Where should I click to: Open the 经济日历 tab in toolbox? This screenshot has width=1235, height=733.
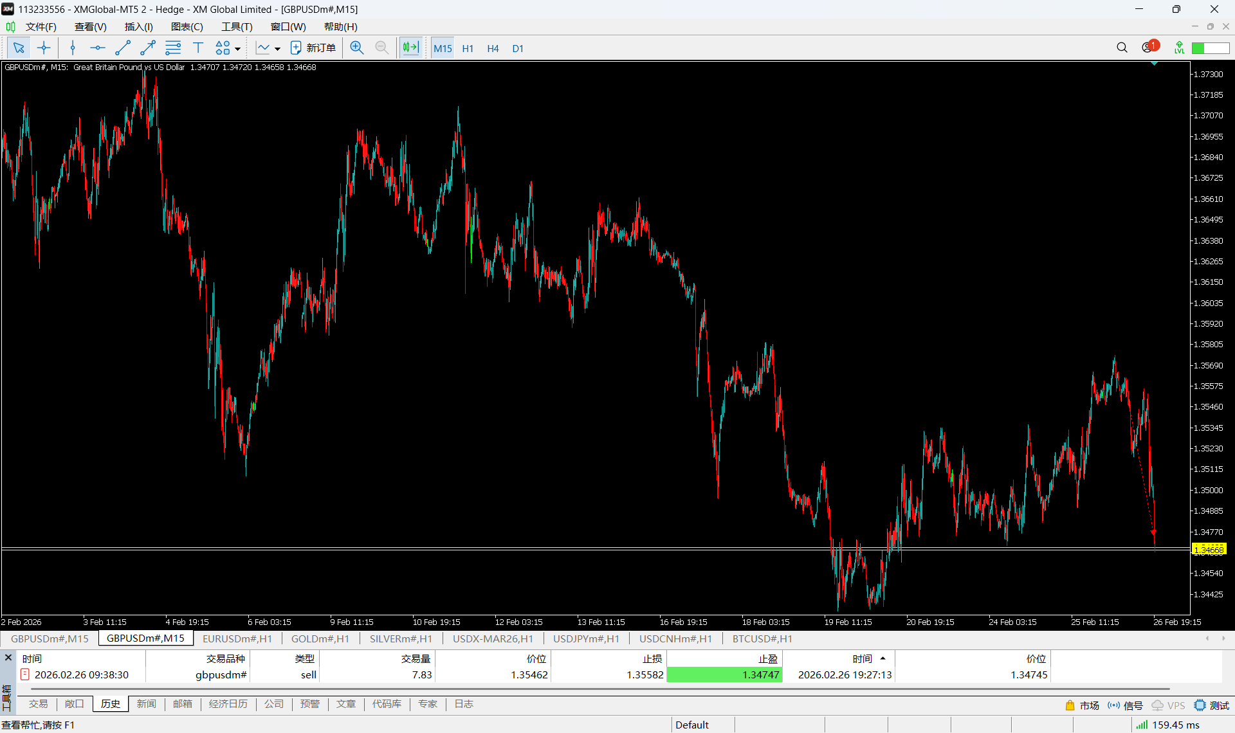point(228,704)
